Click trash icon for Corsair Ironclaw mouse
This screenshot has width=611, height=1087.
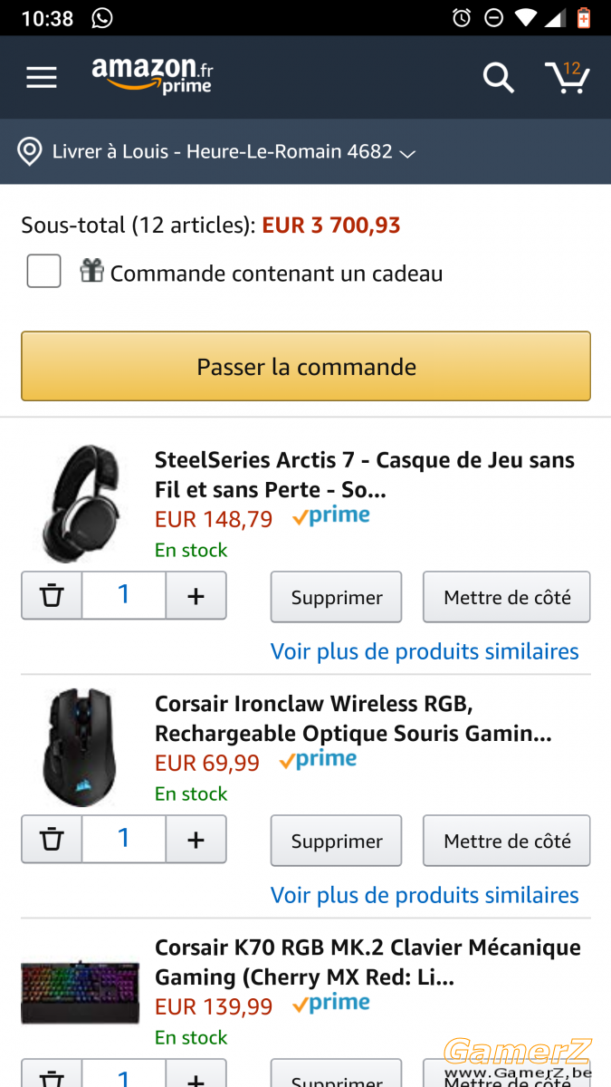pos(52,840)
